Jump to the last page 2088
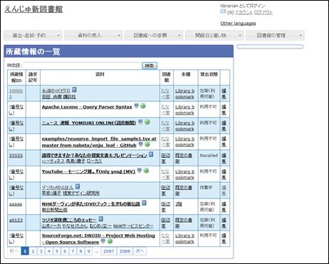Screen dimensions: 329x264 (125, 251)
